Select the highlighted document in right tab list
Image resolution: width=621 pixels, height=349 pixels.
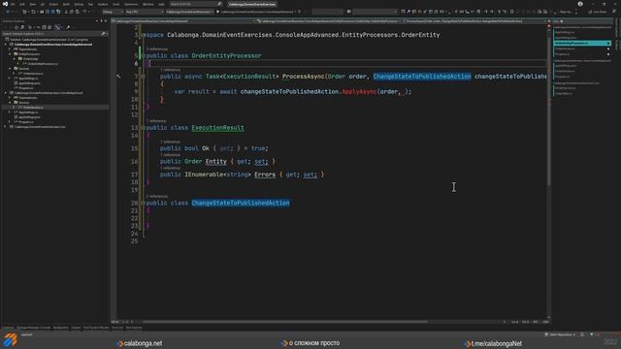tap(582, 43)
